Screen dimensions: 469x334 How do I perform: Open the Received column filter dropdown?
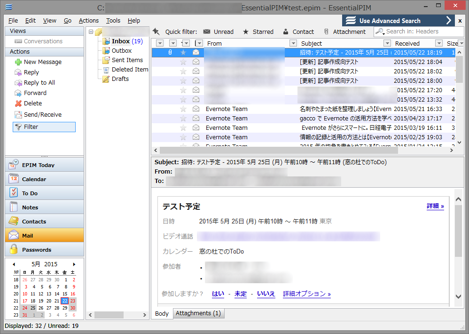438,43
